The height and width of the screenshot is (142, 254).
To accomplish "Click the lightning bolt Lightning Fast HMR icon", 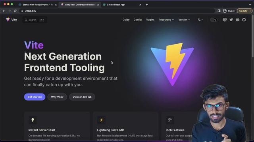I will tap(101, 120).
